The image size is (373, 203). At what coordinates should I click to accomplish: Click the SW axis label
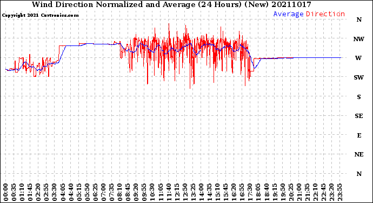359,77
